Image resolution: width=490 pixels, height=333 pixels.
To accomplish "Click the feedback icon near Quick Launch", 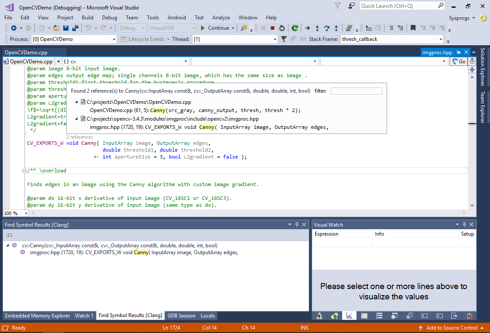I will 351,6.
